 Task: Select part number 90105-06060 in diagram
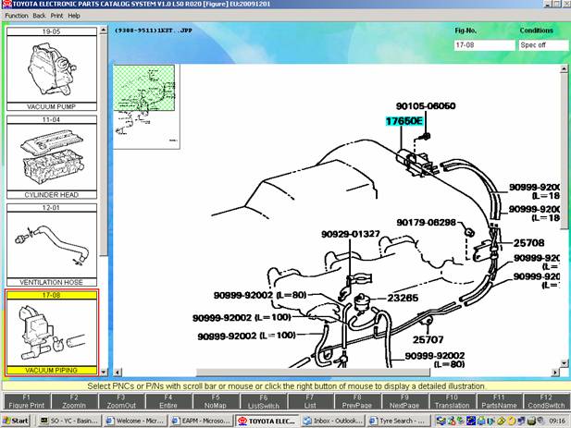pos(426,106)
